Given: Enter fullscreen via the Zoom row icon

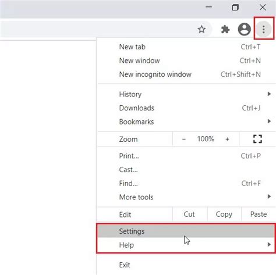Looking at the screenshot, I should tap(257, 139).
